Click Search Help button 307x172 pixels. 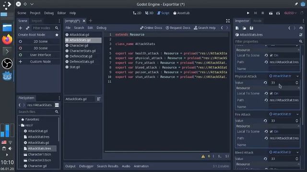[205, 28]
